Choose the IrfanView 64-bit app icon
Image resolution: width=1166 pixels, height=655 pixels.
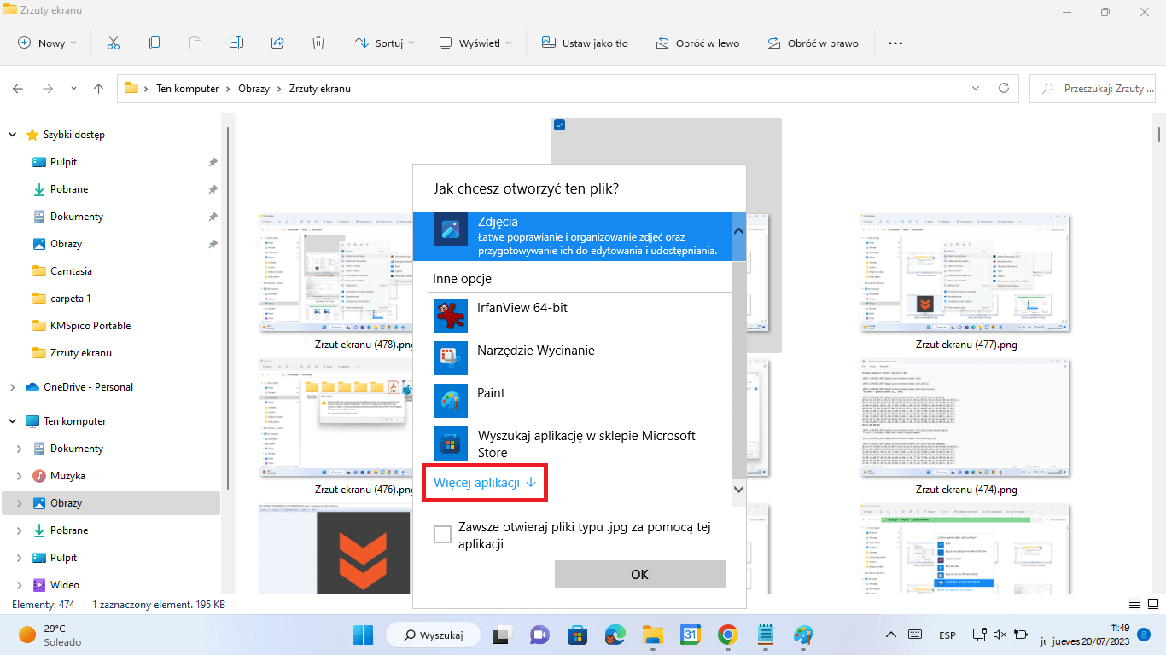tap(451, 316)
